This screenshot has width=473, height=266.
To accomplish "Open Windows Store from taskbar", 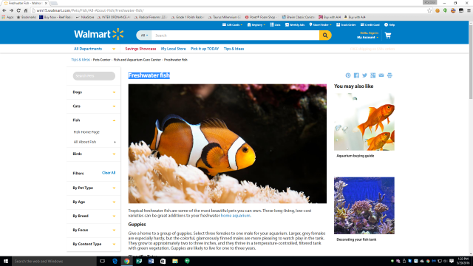I will click(163, 261).
